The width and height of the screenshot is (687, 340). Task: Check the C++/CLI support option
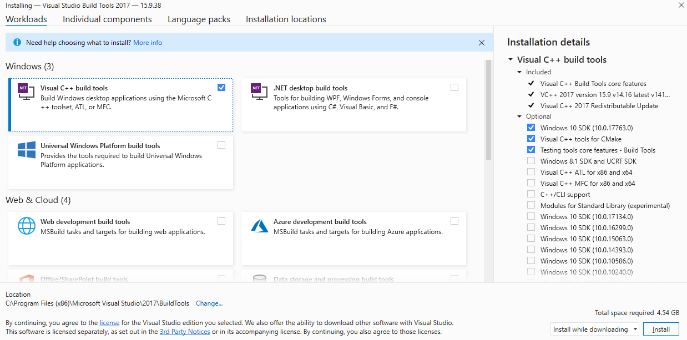click(x=531, y=195)
